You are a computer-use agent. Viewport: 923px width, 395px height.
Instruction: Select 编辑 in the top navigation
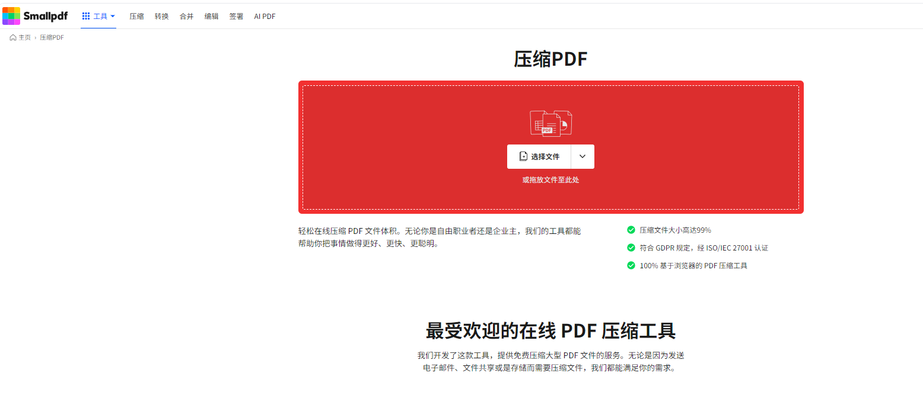click(x=212, y=17)
